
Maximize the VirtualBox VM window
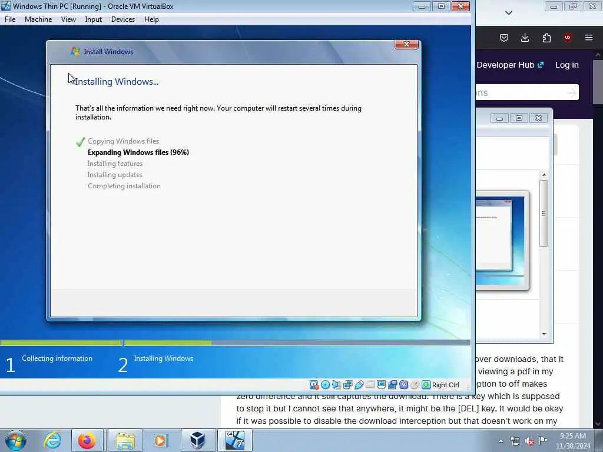[441, 6]
